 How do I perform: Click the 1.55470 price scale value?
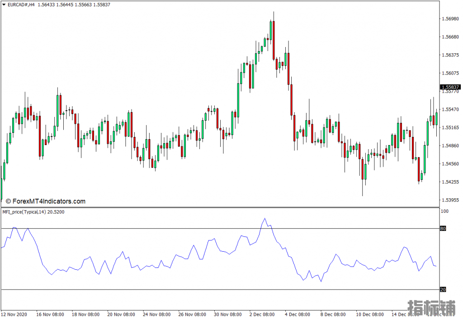[450, 109]
